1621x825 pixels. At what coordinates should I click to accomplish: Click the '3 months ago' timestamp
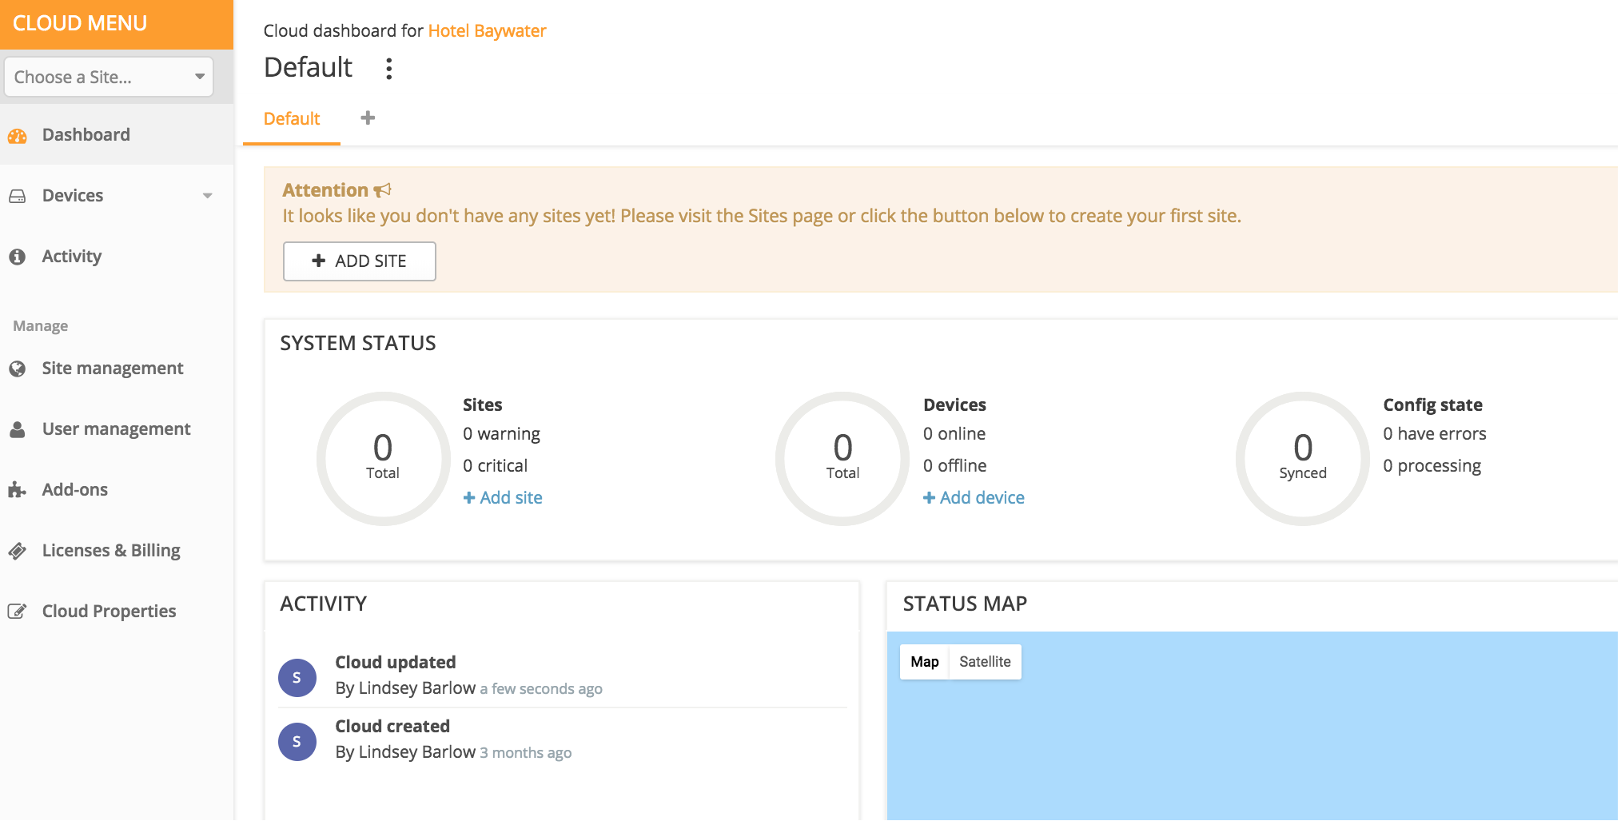[x=526, y=753]
